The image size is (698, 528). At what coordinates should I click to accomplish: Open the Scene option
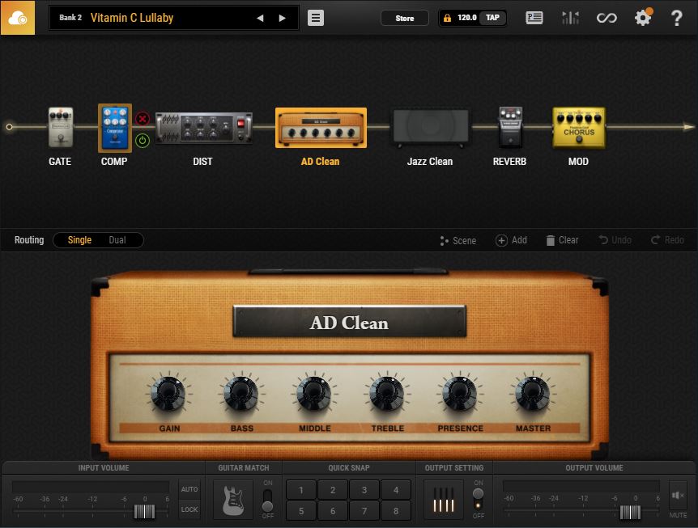458,240
